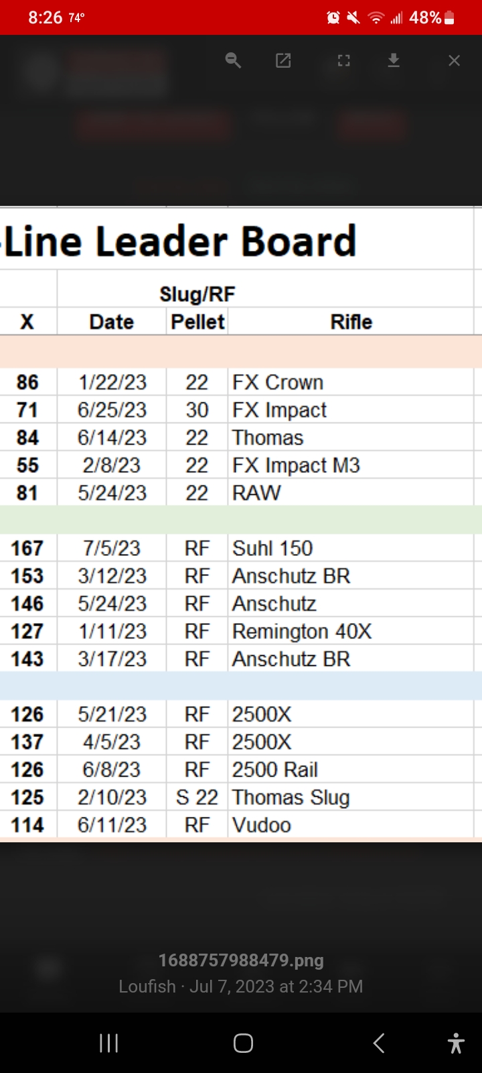
Task: Tap the Suhl 150 rifle cell
Action: pyautogui.click(x=272, y=549)
